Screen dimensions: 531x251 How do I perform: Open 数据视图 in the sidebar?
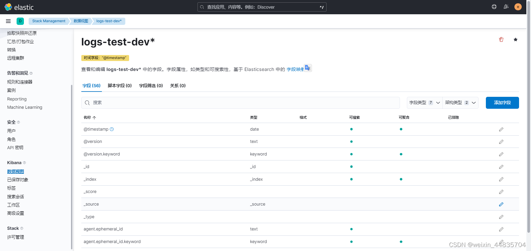16,171
